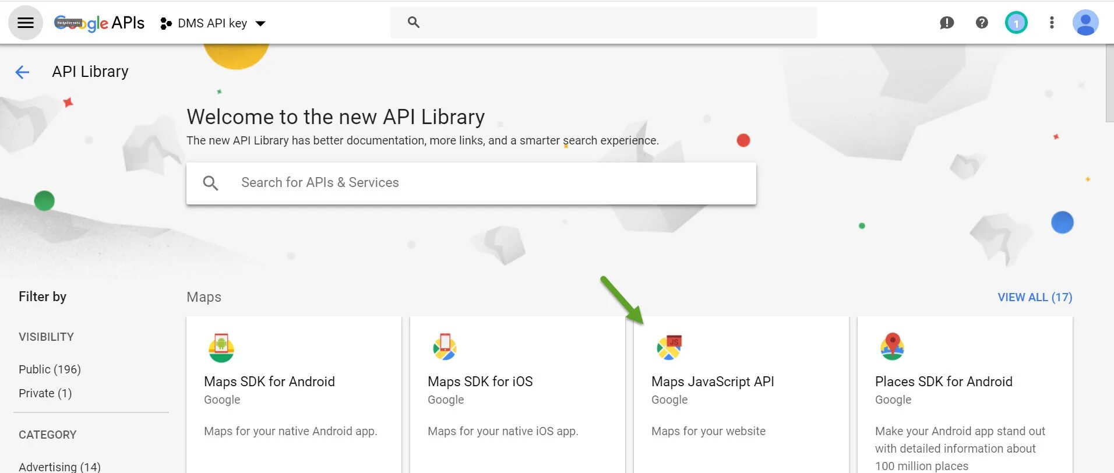This screenshot has width=1114, height=473.
Task: Open the user account avatar
Action: (x=1085, y=23)
